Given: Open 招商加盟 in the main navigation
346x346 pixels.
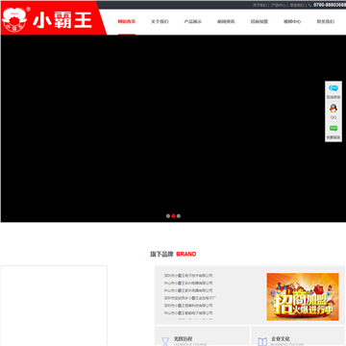Looking at the screenshot, I should pos(259,22).
